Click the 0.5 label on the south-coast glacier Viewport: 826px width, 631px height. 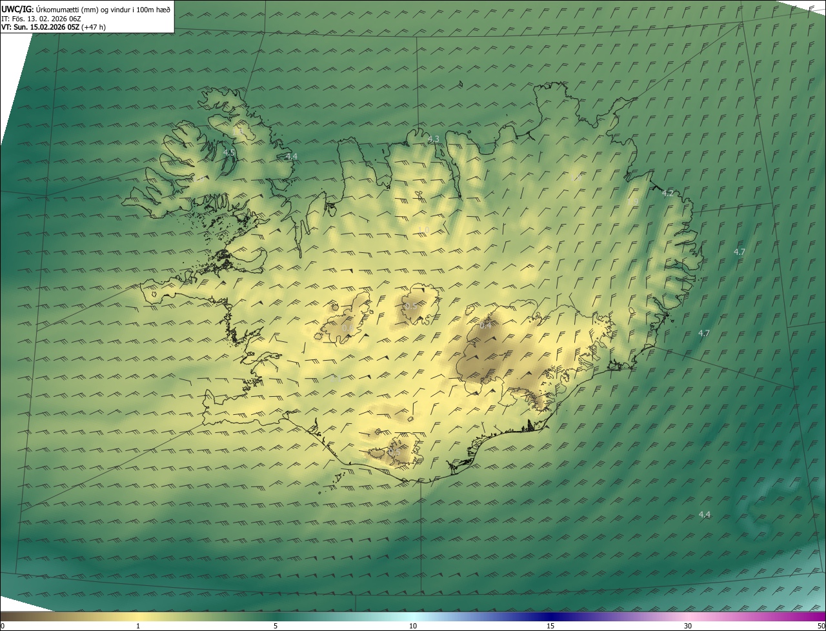tap(394, 452)
